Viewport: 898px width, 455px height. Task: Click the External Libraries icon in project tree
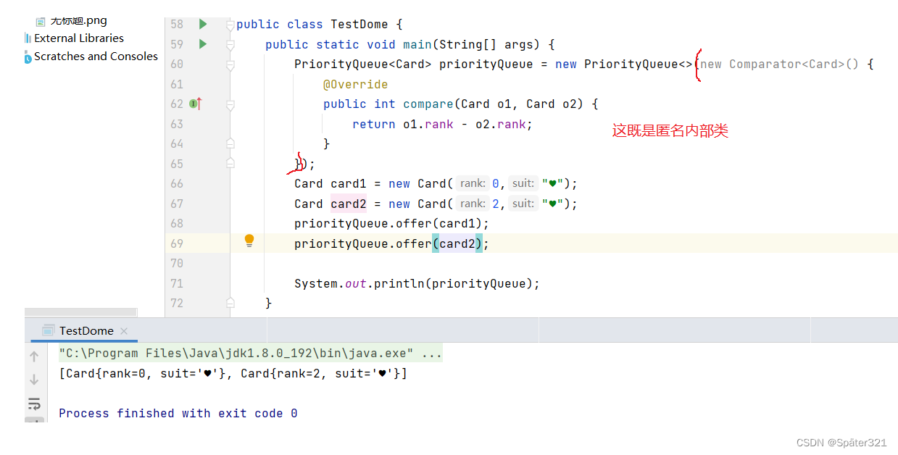tap(28, 38)
